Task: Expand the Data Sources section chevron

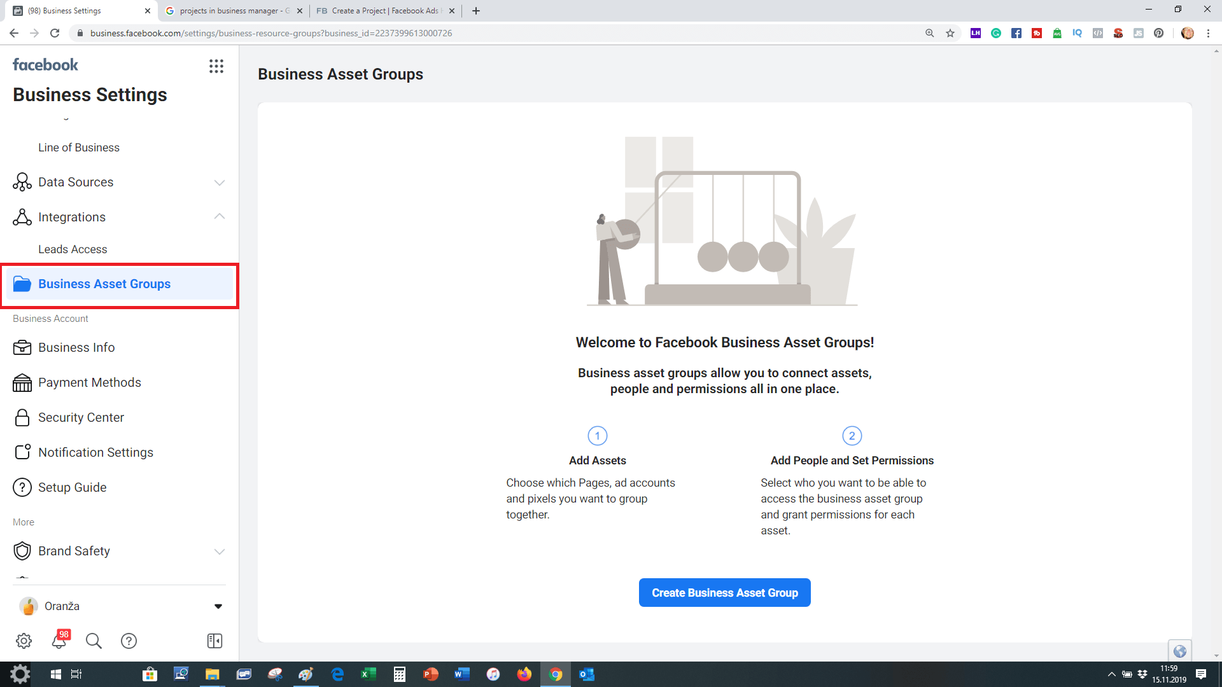Action: point(220,183)
